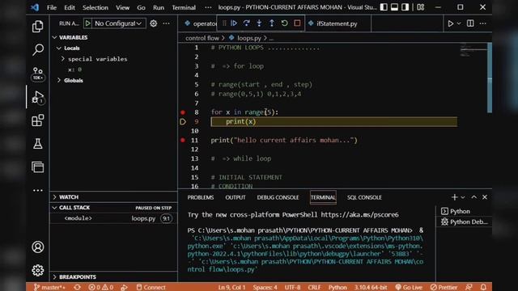Show additional views via activity bar ellipsis

38,191
